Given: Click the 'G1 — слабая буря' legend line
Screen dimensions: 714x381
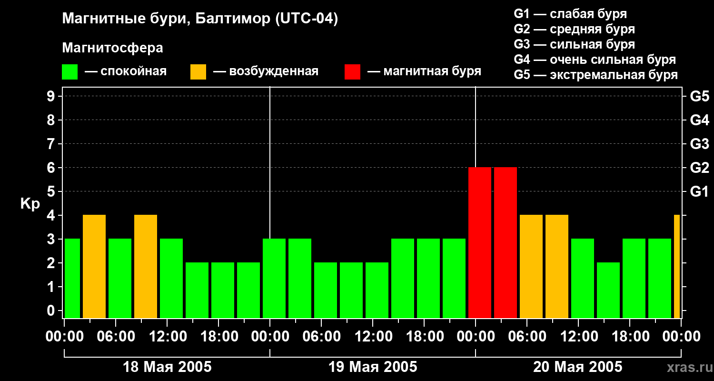Looking at the screenshot, I should [x=570, y=14].
